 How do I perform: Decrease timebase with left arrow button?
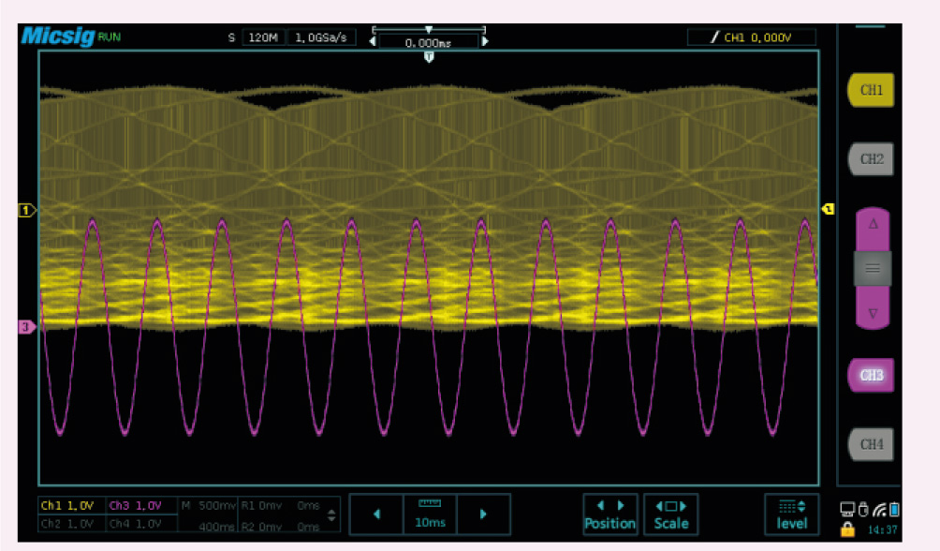[x=376, y=514]
